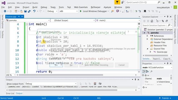The height and width of the screenshot is (100, 178).
Task: Open the pamoka project navigation dropdown
Action: 28,20
